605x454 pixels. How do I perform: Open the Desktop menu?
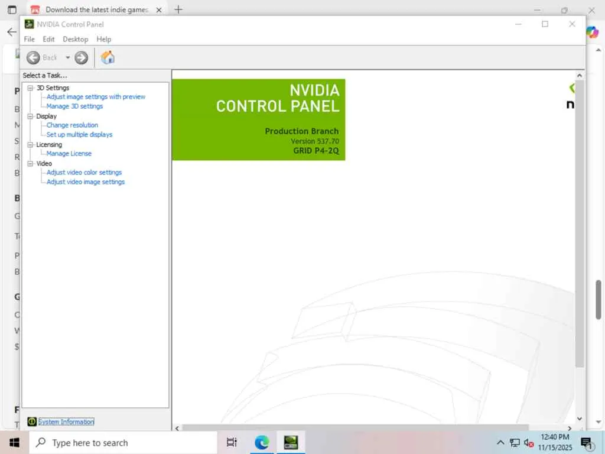(x=75, y=39)
